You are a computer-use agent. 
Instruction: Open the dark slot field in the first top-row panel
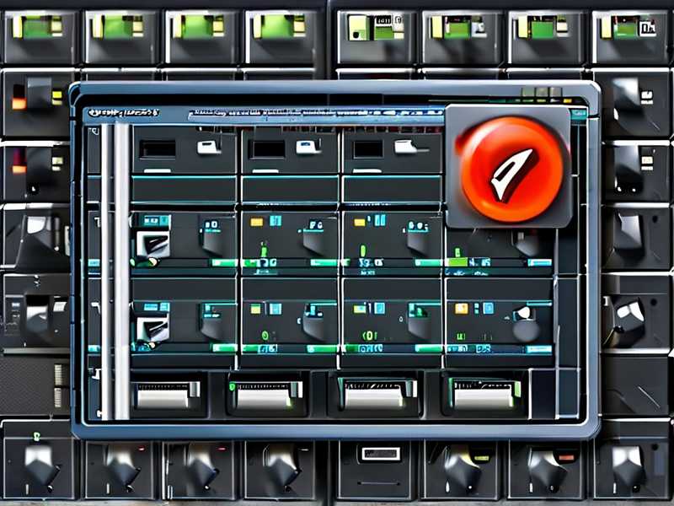[158, 149]
